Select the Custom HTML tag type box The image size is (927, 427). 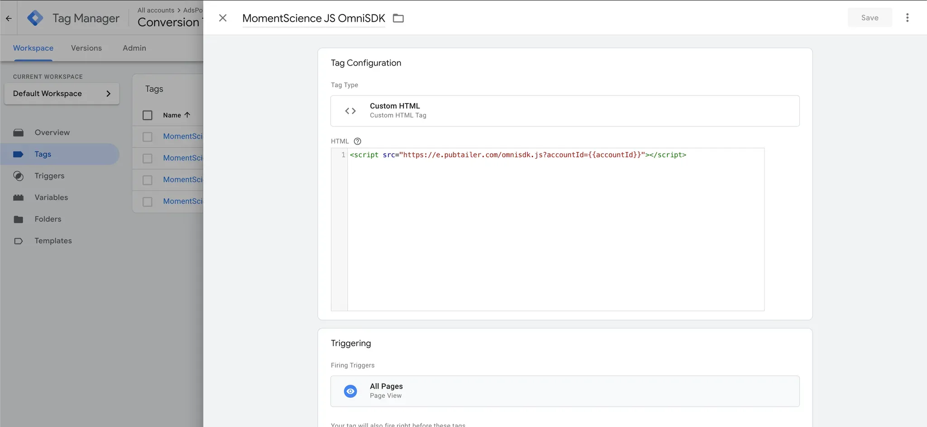coord(565,111)
